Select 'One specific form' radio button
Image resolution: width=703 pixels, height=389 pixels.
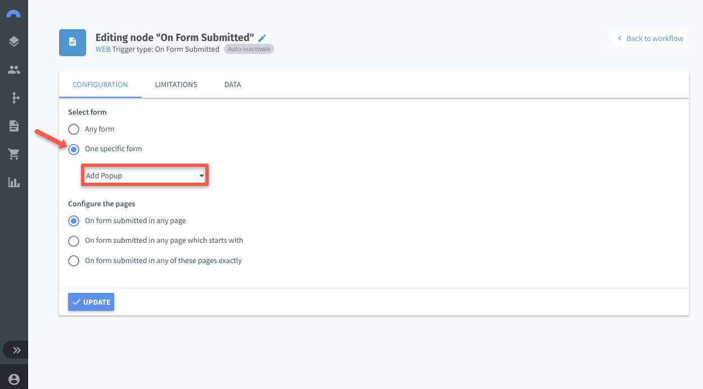(74, 150)
